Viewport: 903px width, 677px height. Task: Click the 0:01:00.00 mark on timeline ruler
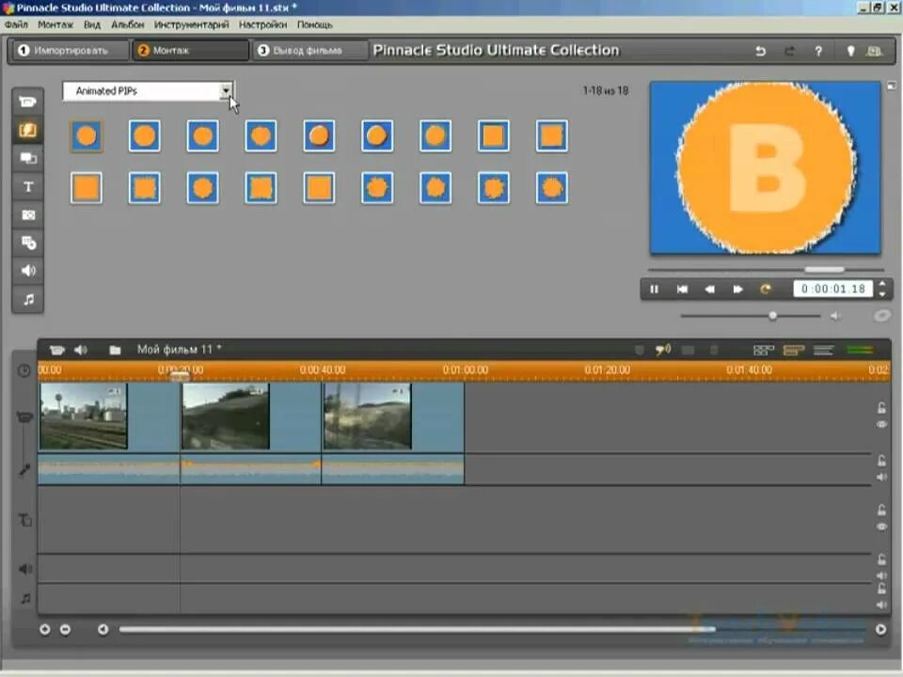(x=466, y=370)
